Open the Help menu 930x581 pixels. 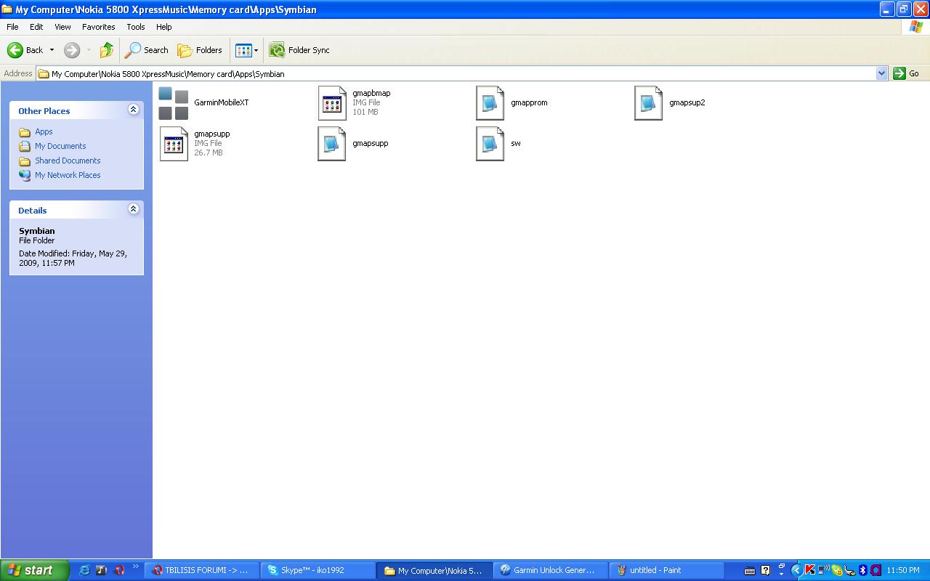[164, 27]
